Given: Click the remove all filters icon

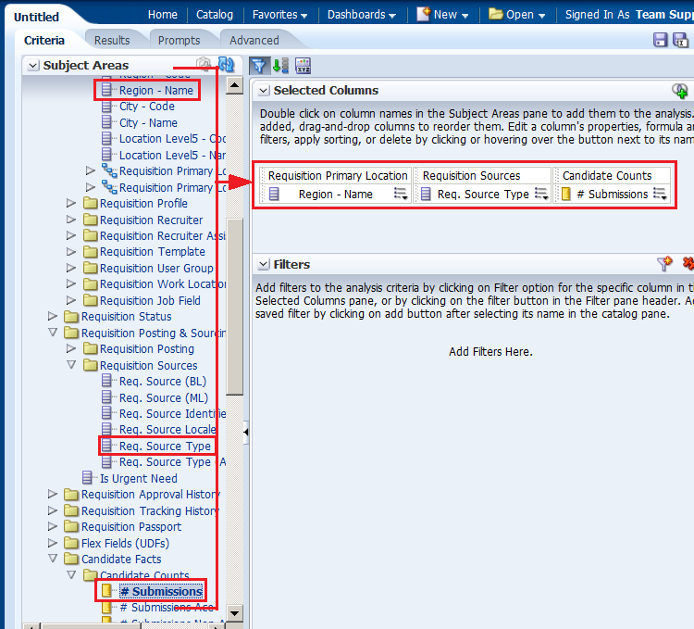Looking at the screenshot, I should coord(688,264).
